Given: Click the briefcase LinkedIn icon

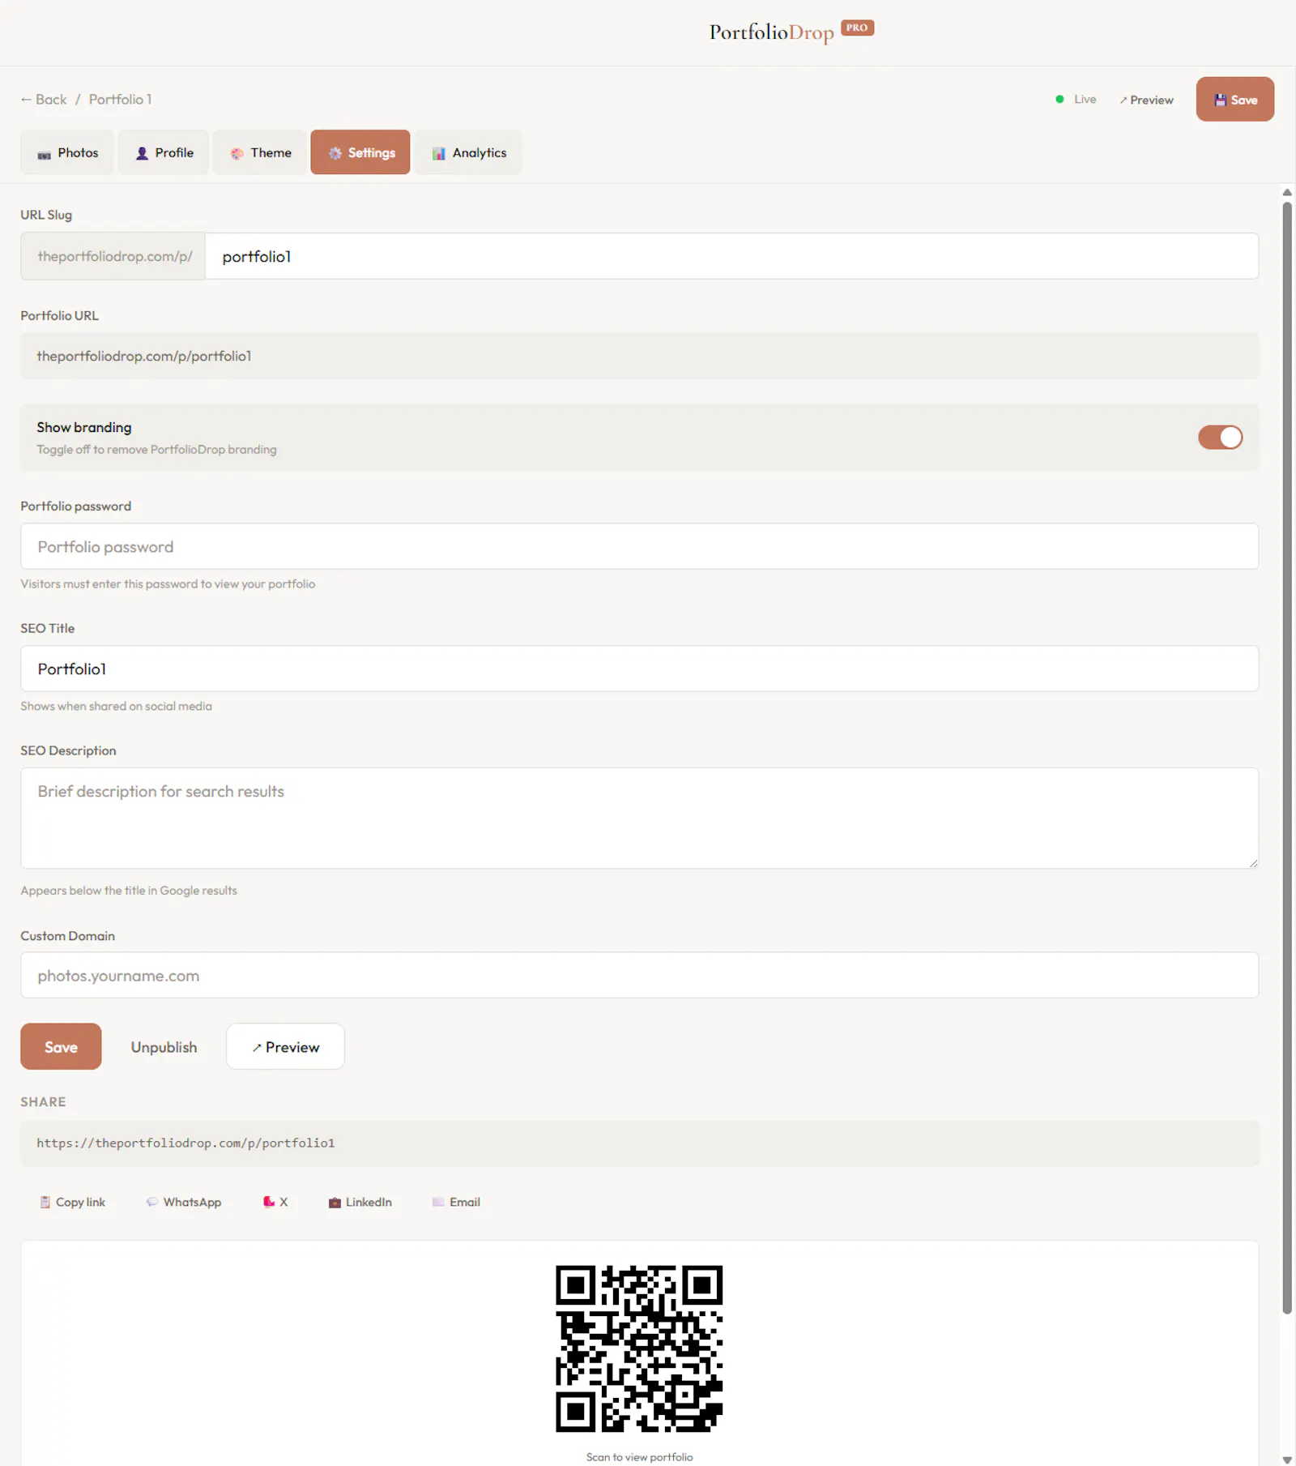Looking at the screenshot, I should click(x=335, y=1203).
